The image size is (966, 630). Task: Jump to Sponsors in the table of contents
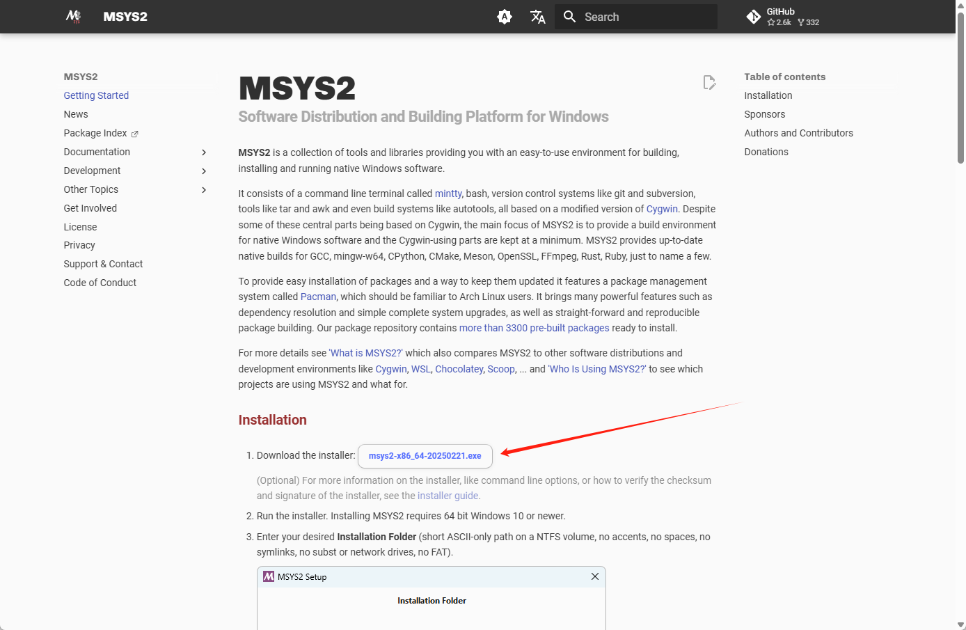pos(764,114)
